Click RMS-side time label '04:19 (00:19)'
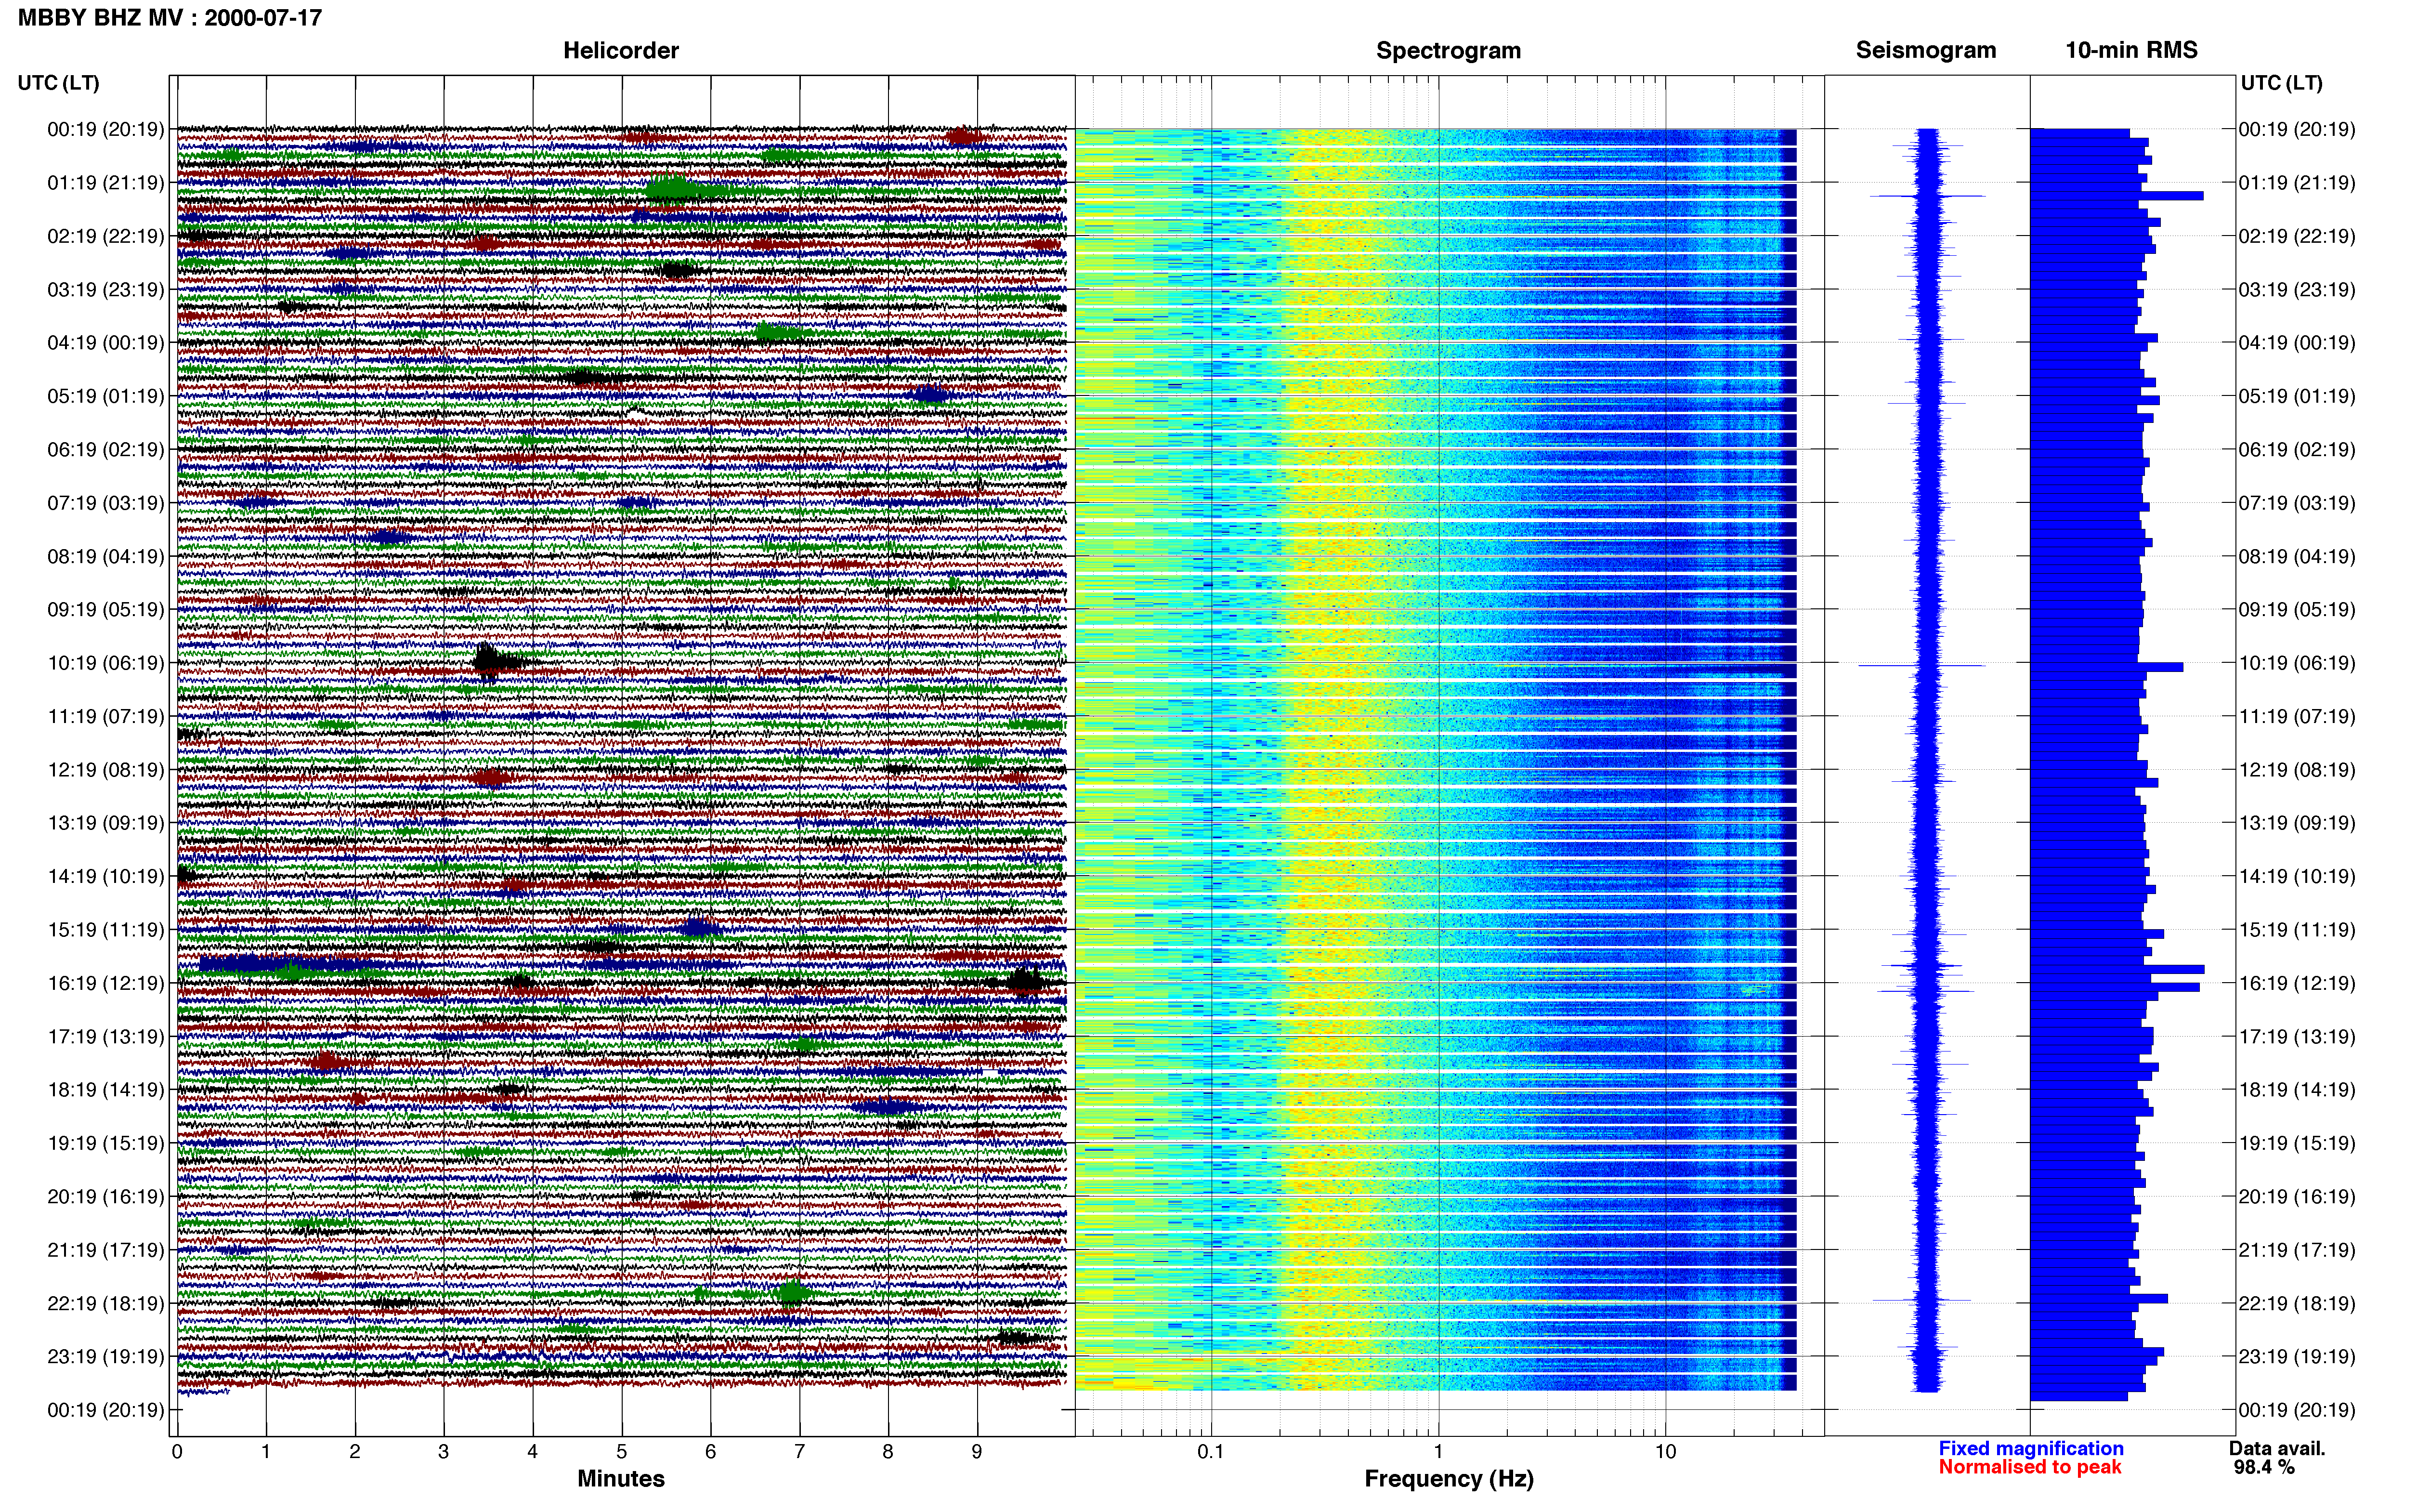Screen dimensions: 2417x1512 tap(2297, 342)
